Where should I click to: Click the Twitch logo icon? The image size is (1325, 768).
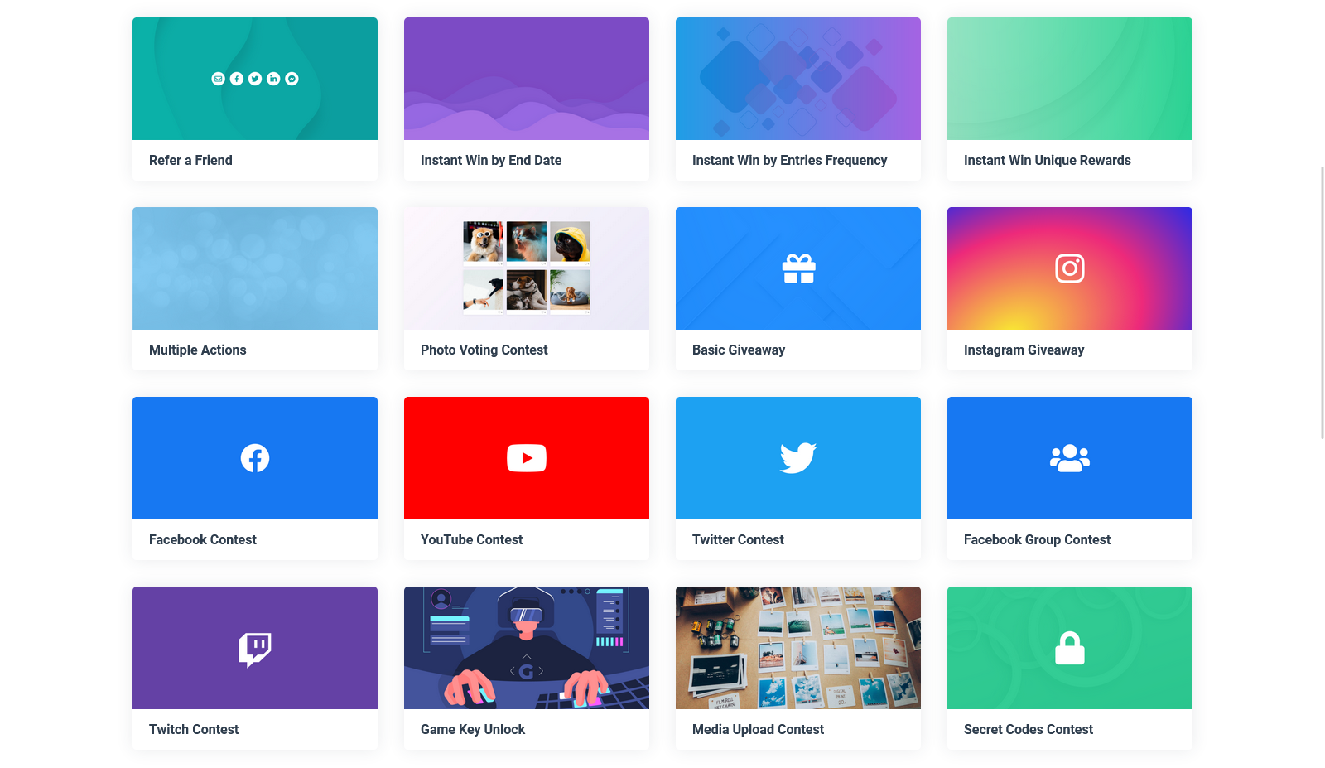pos(255,649)
